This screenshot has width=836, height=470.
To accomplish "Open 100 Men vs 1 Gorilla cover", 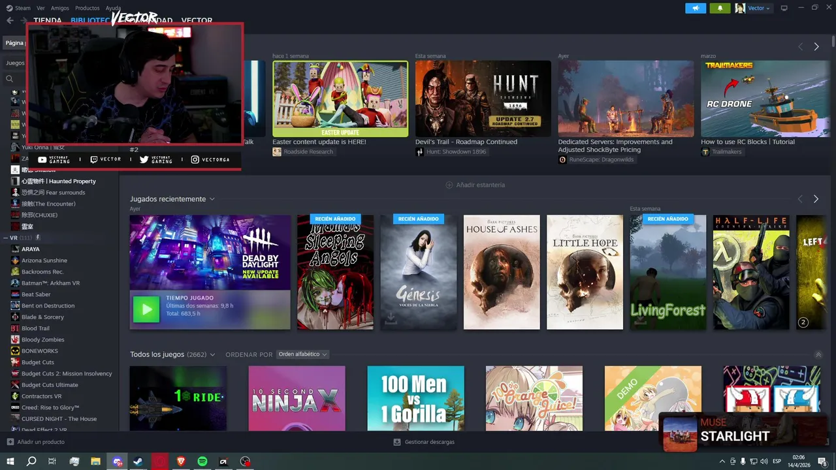I will [x=415, y=398].
